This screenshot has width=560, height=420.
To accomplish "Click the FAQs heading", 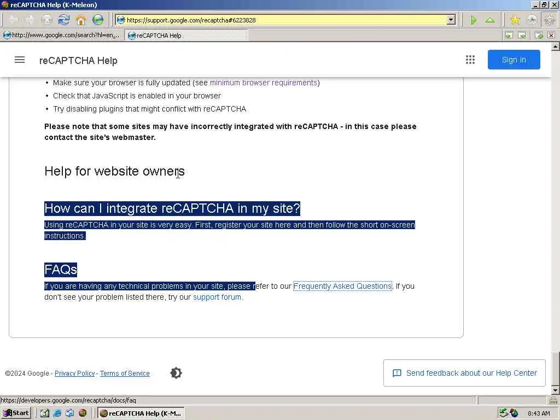I will 61,270.
